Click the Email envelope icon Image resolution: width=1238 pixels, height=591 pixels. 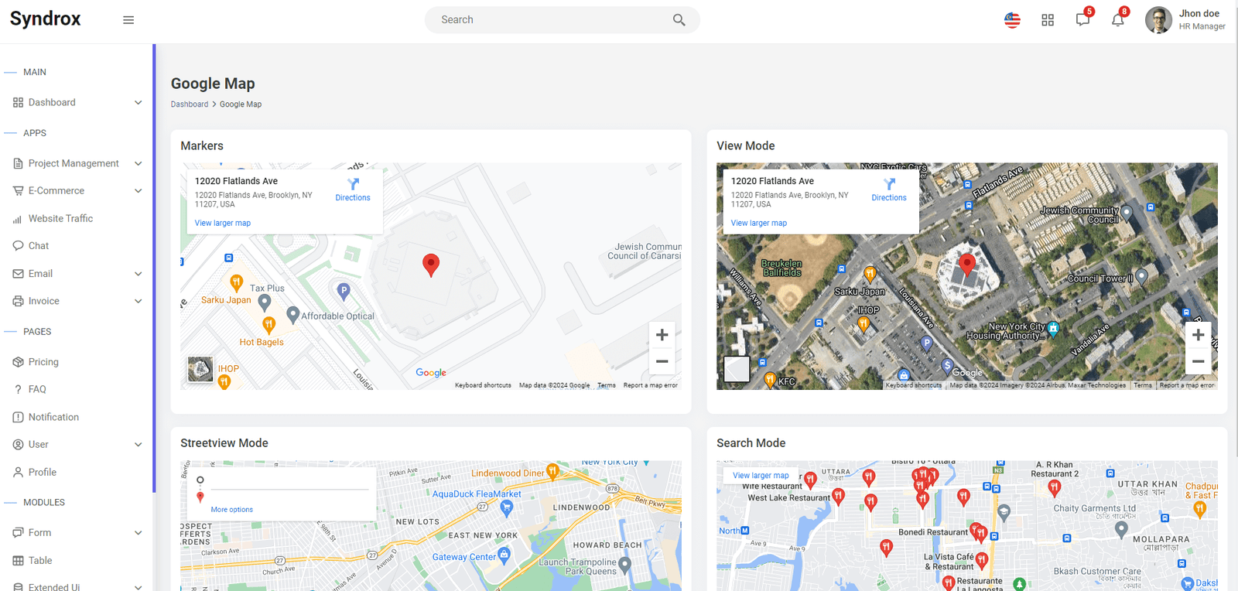[x=18, y=274]
